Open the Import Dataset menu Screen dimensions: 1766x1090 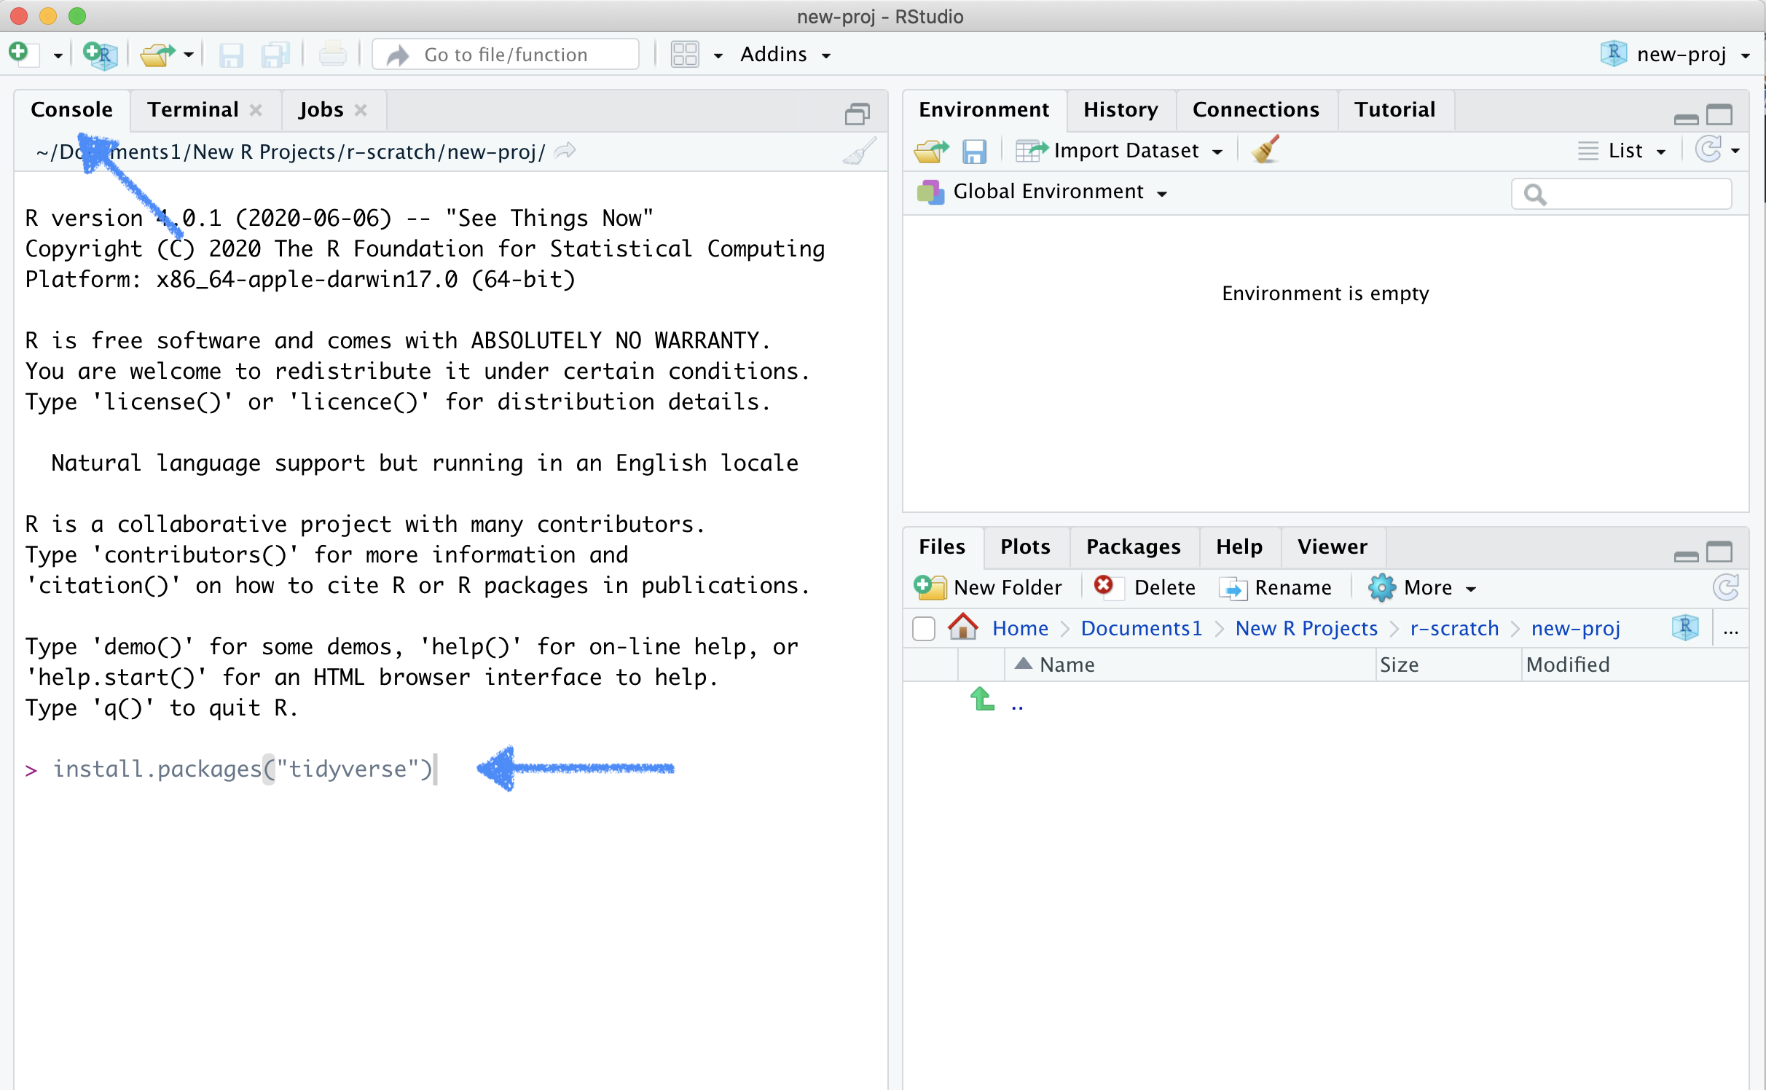click(1119, 151)
